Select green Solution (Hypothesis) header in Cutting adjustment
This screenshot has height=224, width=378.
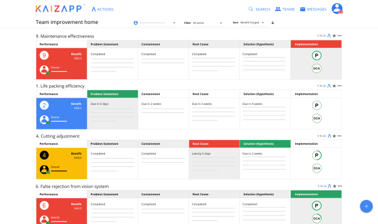[x=265, y=144]
